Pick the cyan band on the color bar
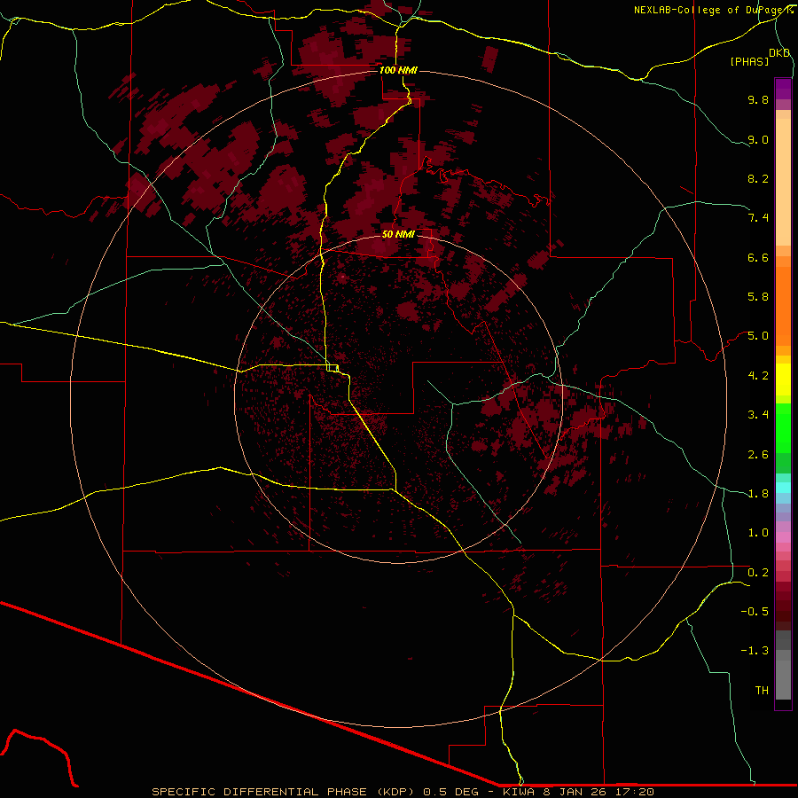Viewport: 798px width, 798px height. tap(783, 488)
